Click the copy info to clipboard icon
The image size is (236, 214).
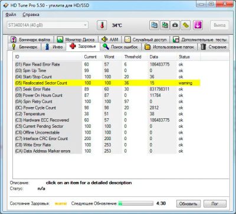click(155, 25)
